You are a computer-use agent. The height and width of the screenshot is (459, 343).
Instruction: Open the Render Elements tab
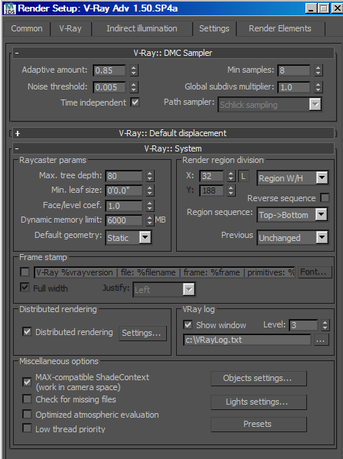coord(280,28)
